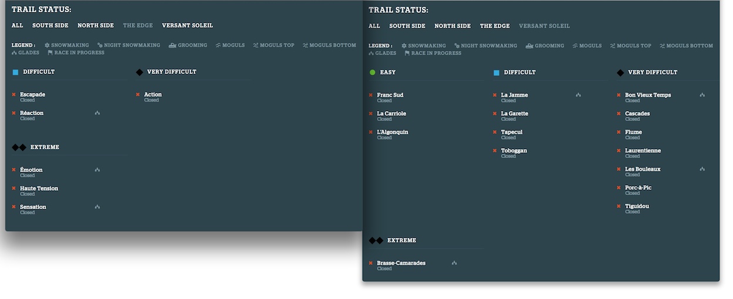
Task: Click the red closed X beside Tiguidou
Action: point(619,206)
